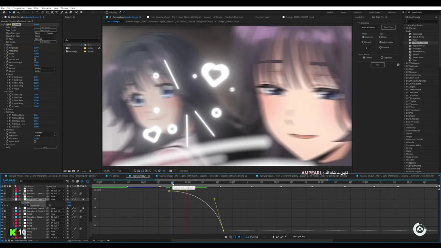441x248 pixels.
Task: Enable the Snapping checkbox
Action: click(107, 12)
